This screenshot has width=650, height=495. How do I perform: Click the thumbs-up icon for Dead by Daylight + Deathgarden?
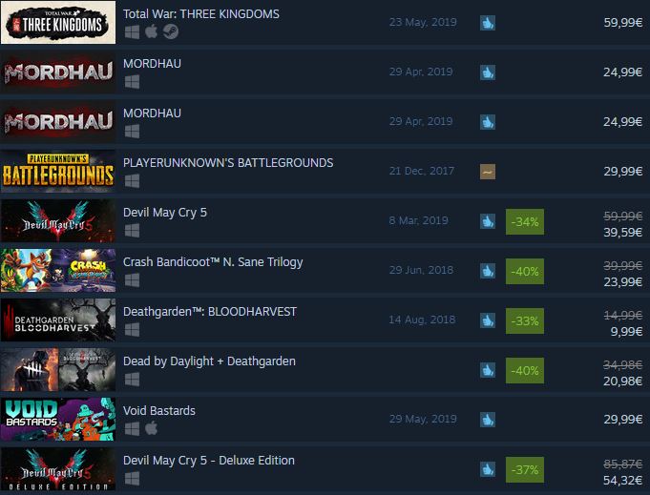click(x=488, y=370)
